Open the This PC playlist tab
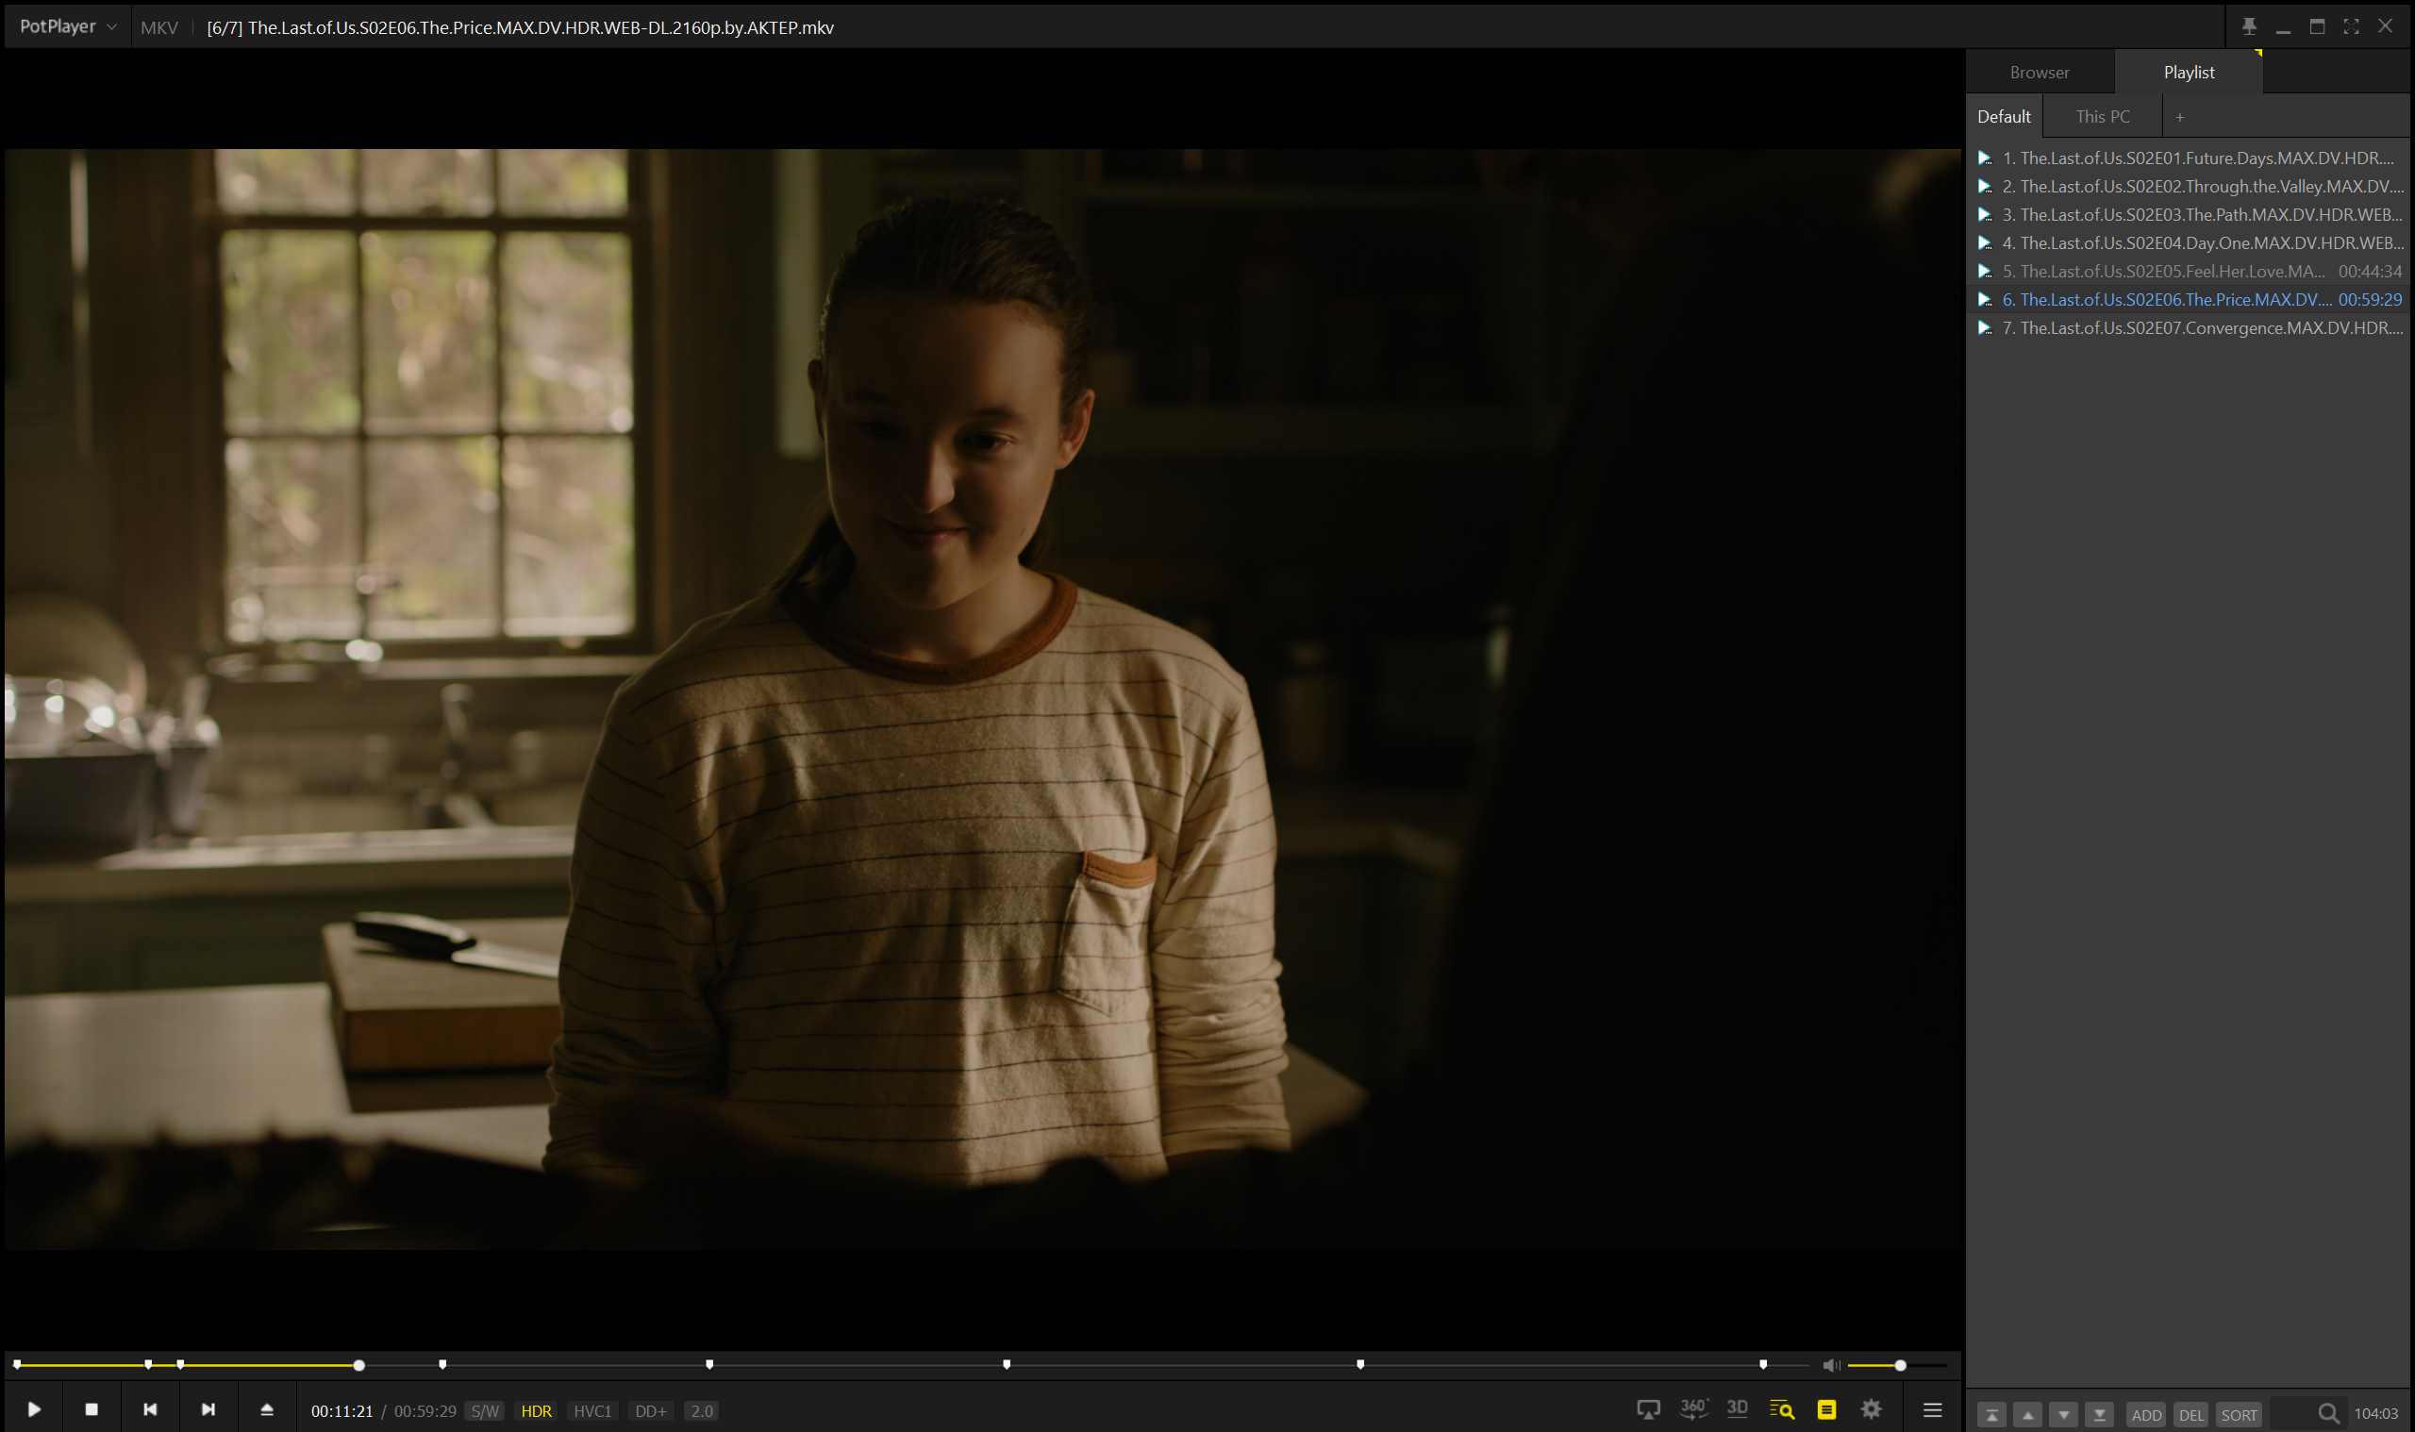This screenshot has height=1432, width=2415. 2103,117
